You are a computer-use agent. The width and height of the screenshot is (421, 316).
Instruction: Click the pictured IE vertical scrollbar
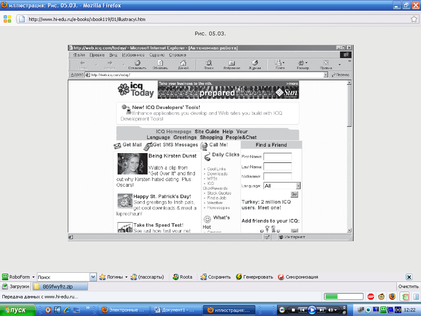click(349, 156)
